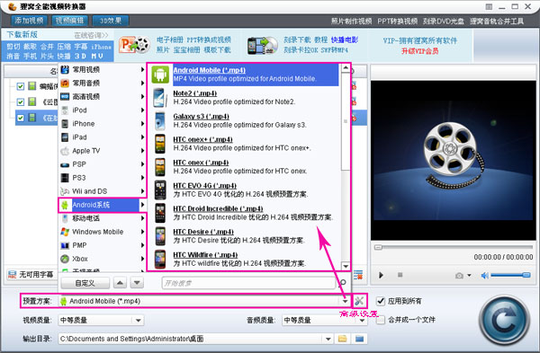Adjust the volume slider in preview

tap(510, 275)
